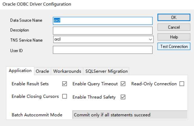Image resolution: width=194 pixels, height=126 pixels.
Task: Open the SQLServer Migration tab
Action: click(x=106, y=71)
